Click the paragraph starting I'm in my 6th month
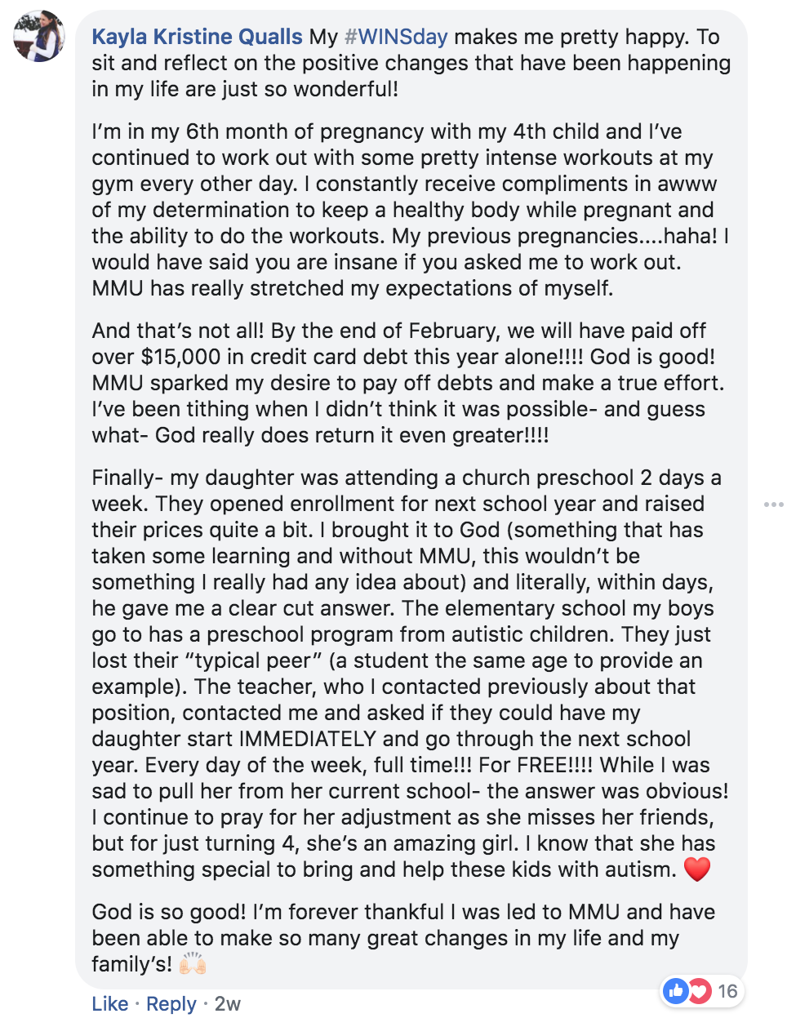Image resolution: width=787 pixels, height=1027 pixels. tap(411, 210)
